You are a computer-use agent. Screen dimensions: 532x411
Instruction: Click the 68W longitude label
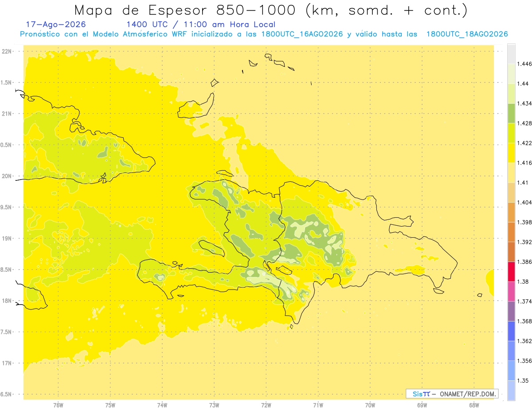click(474, 405)
